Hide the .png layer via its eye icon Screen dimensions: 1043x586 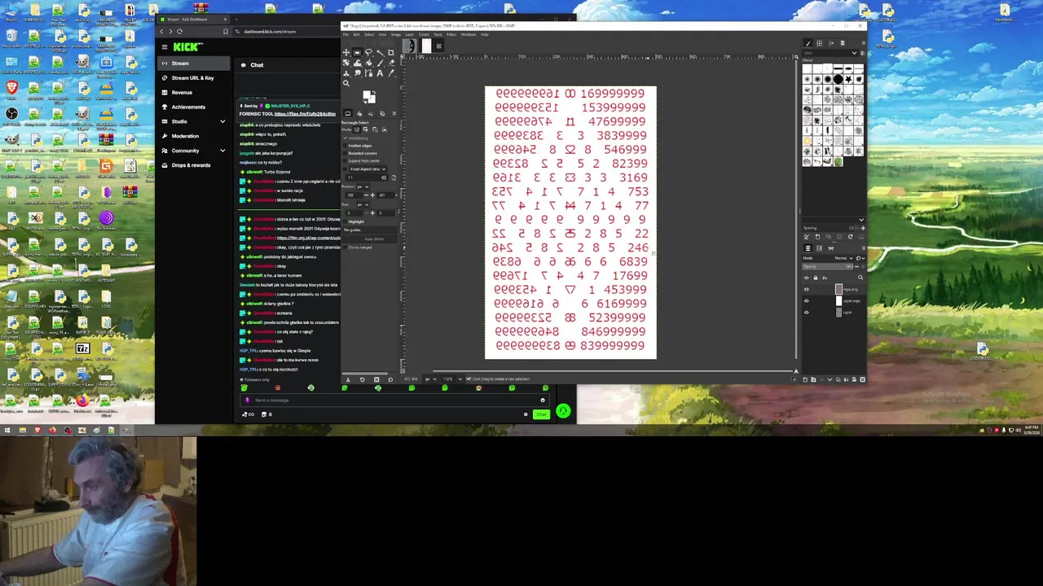coord(807,289)
